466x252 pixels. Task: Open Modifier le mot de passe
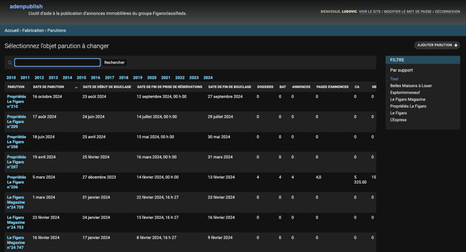pyautogui.click(x=408, y=12)
